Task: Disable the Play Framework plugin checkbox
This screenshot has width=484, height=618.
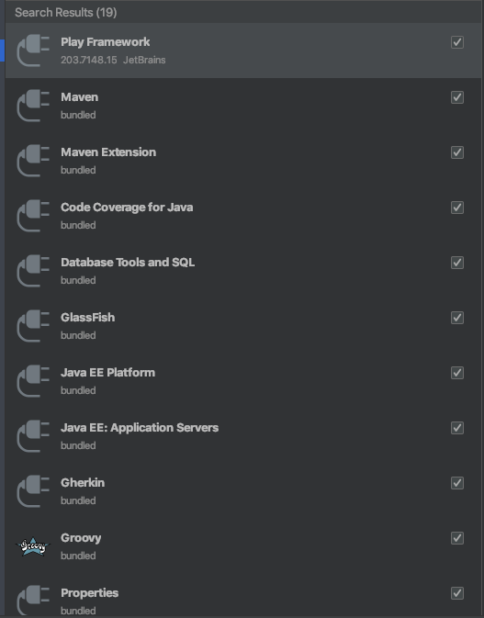Action: click(457, 42)
